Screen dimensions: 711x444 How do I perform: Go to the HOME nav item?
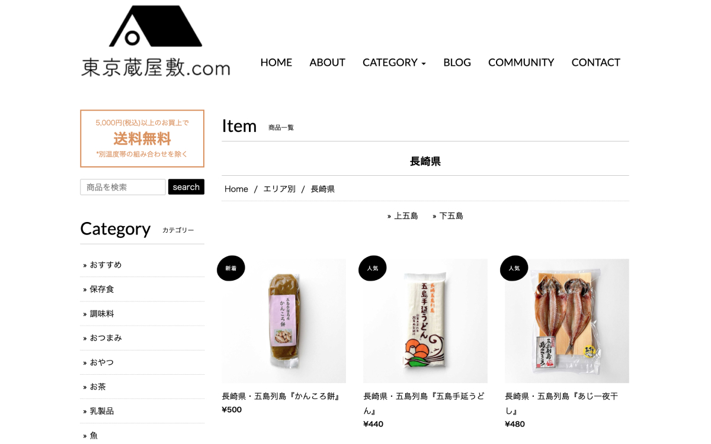click(276, 62)
